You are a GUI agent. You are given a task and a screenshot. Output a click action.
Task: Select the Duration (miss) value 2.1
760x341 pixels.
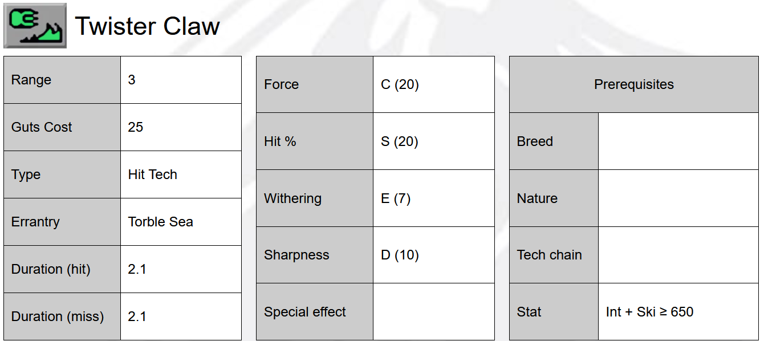point(181,316)
